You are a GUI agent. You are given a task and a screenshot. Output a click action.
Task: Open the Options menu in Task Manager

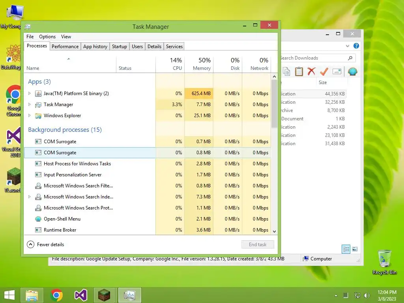coord(47,37)
